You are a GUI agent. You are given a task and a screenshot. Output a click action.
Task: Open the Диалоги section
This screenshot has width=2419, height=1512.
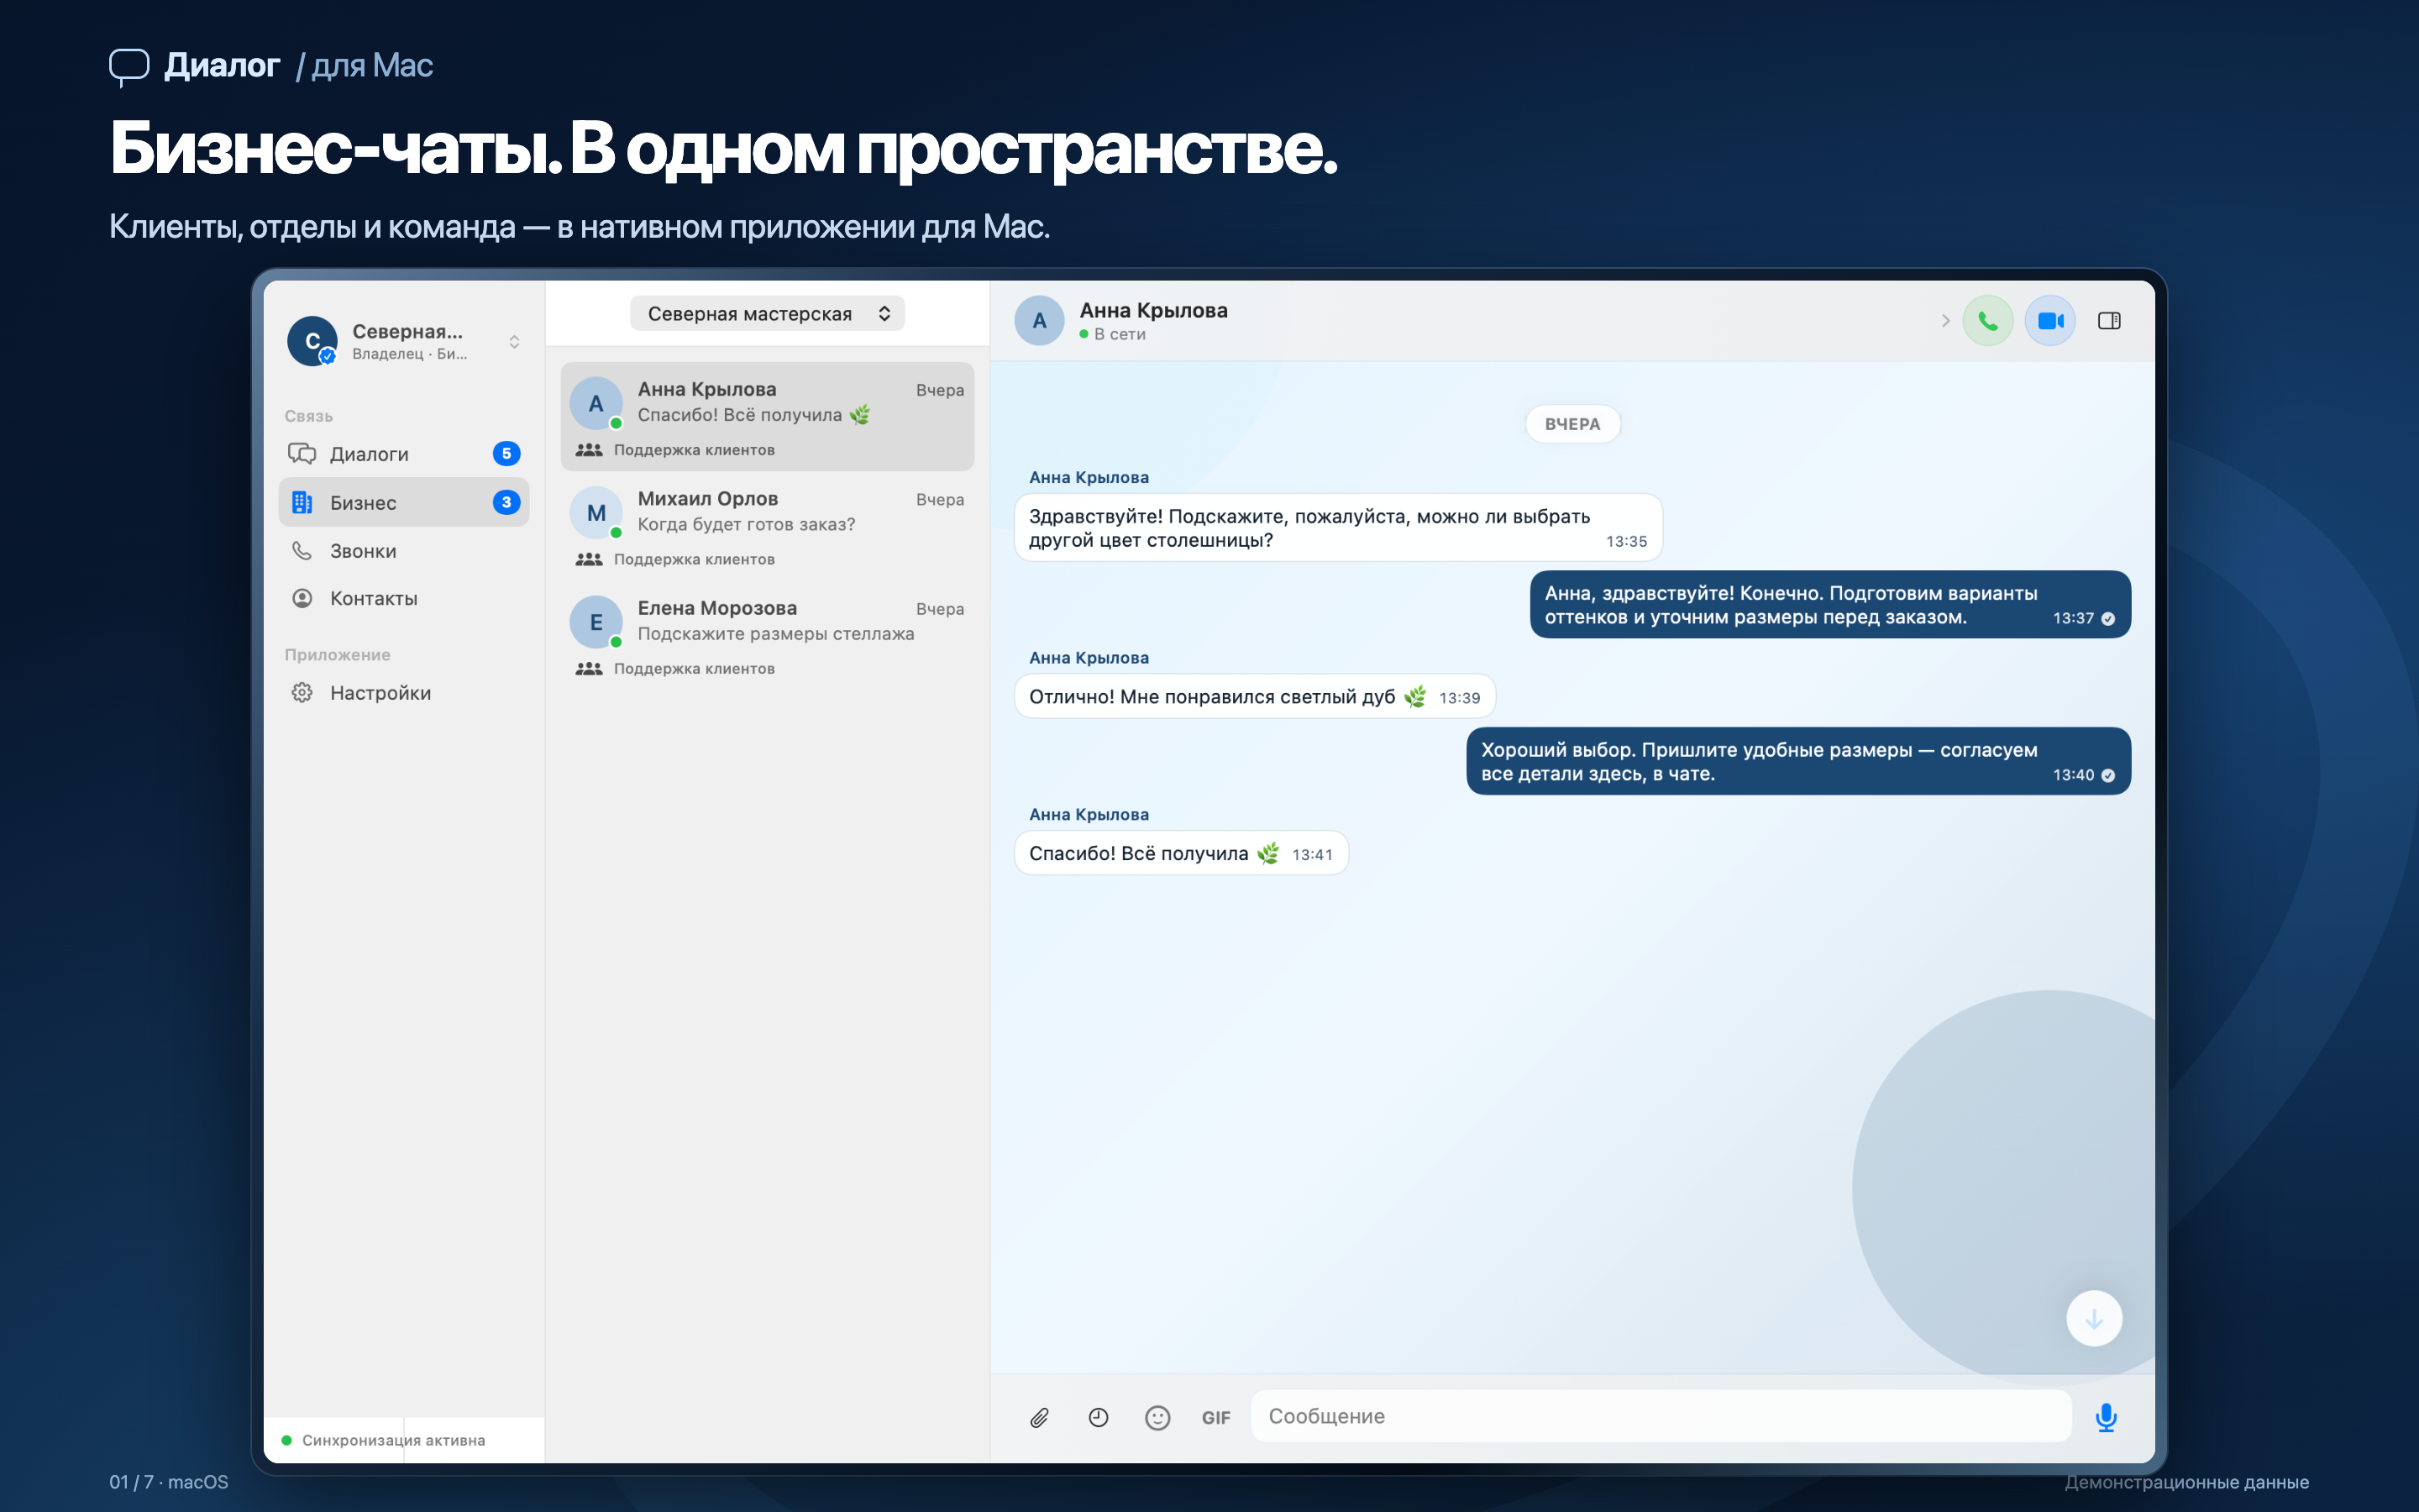tap(404, 454)
